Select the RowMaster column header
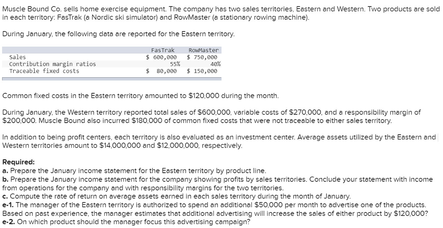 coord(203,50)
